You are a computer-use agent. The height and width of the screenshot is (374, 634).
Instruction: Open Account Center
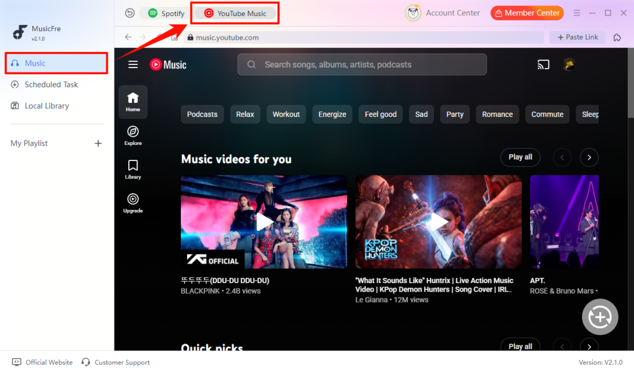coord(453,13)
